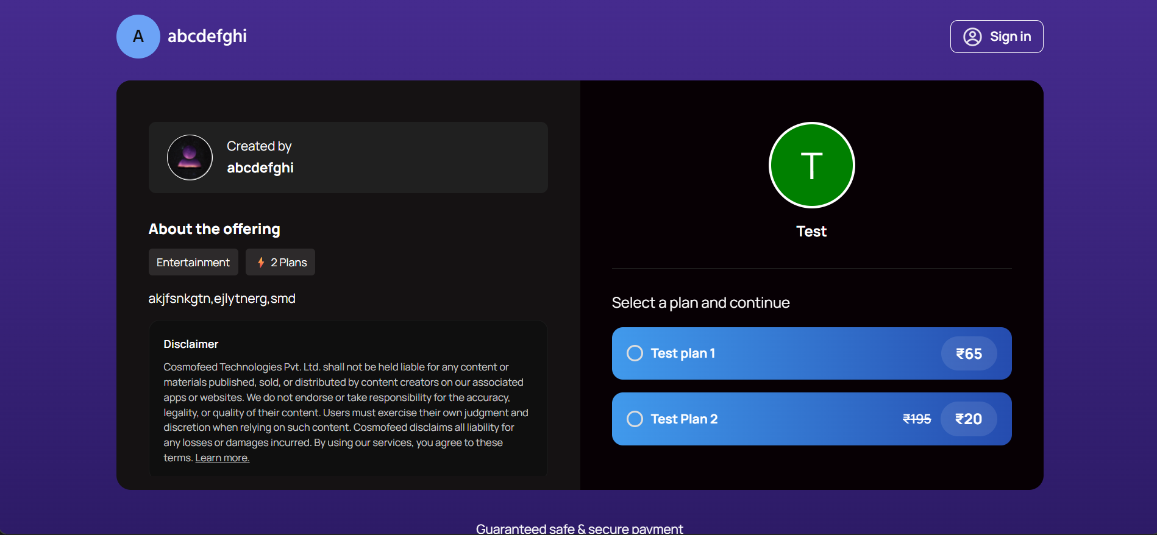Click the "2 Plans" badge label
The image size is (1157, 535).
click(289, 263)
